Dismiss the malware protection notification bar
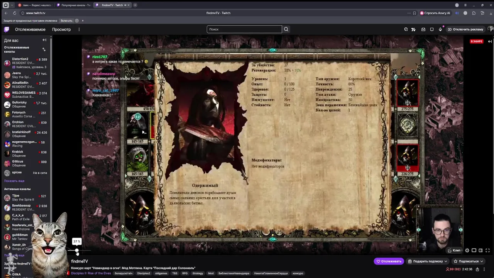494x278 pixels. pos(83,20)
